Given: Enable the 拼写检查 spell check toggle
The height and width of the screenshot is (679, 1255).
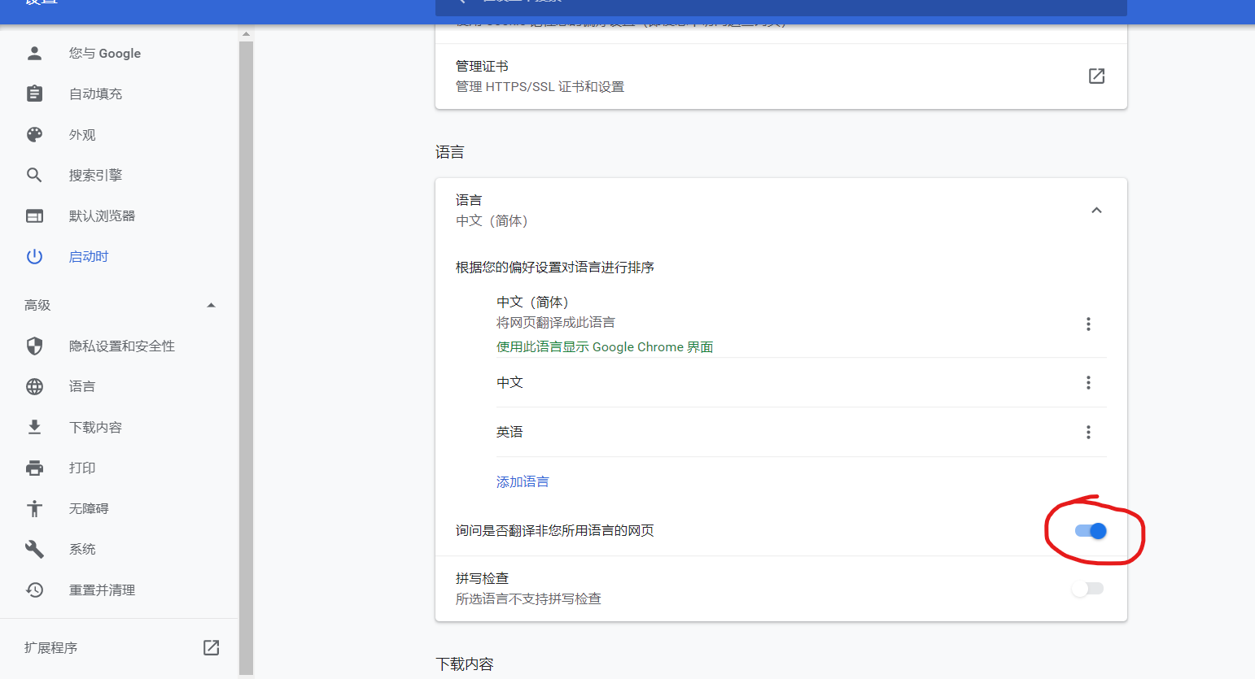Looking at the screenshot, I should 1088,588.
